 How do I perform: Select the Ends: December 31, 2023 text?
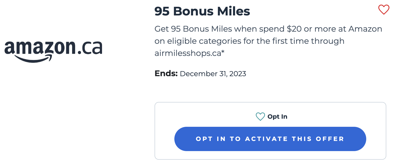(x=200, y=74)
